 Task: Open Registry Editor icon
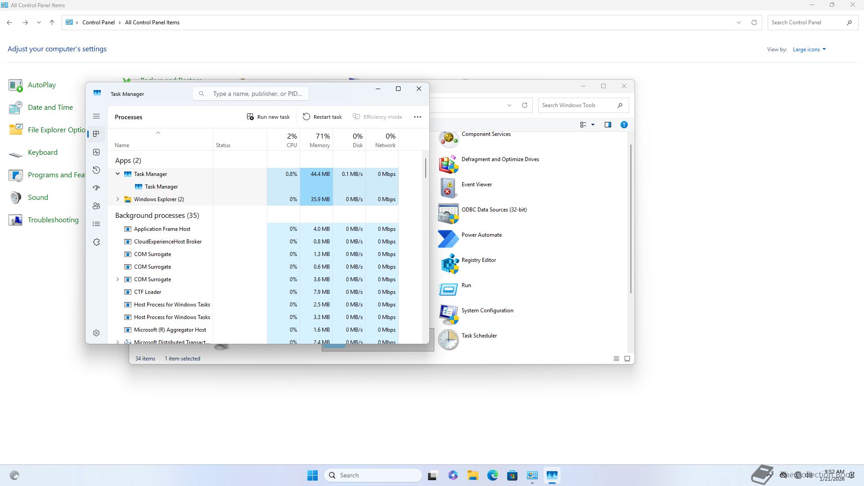(x=449, y=263)
